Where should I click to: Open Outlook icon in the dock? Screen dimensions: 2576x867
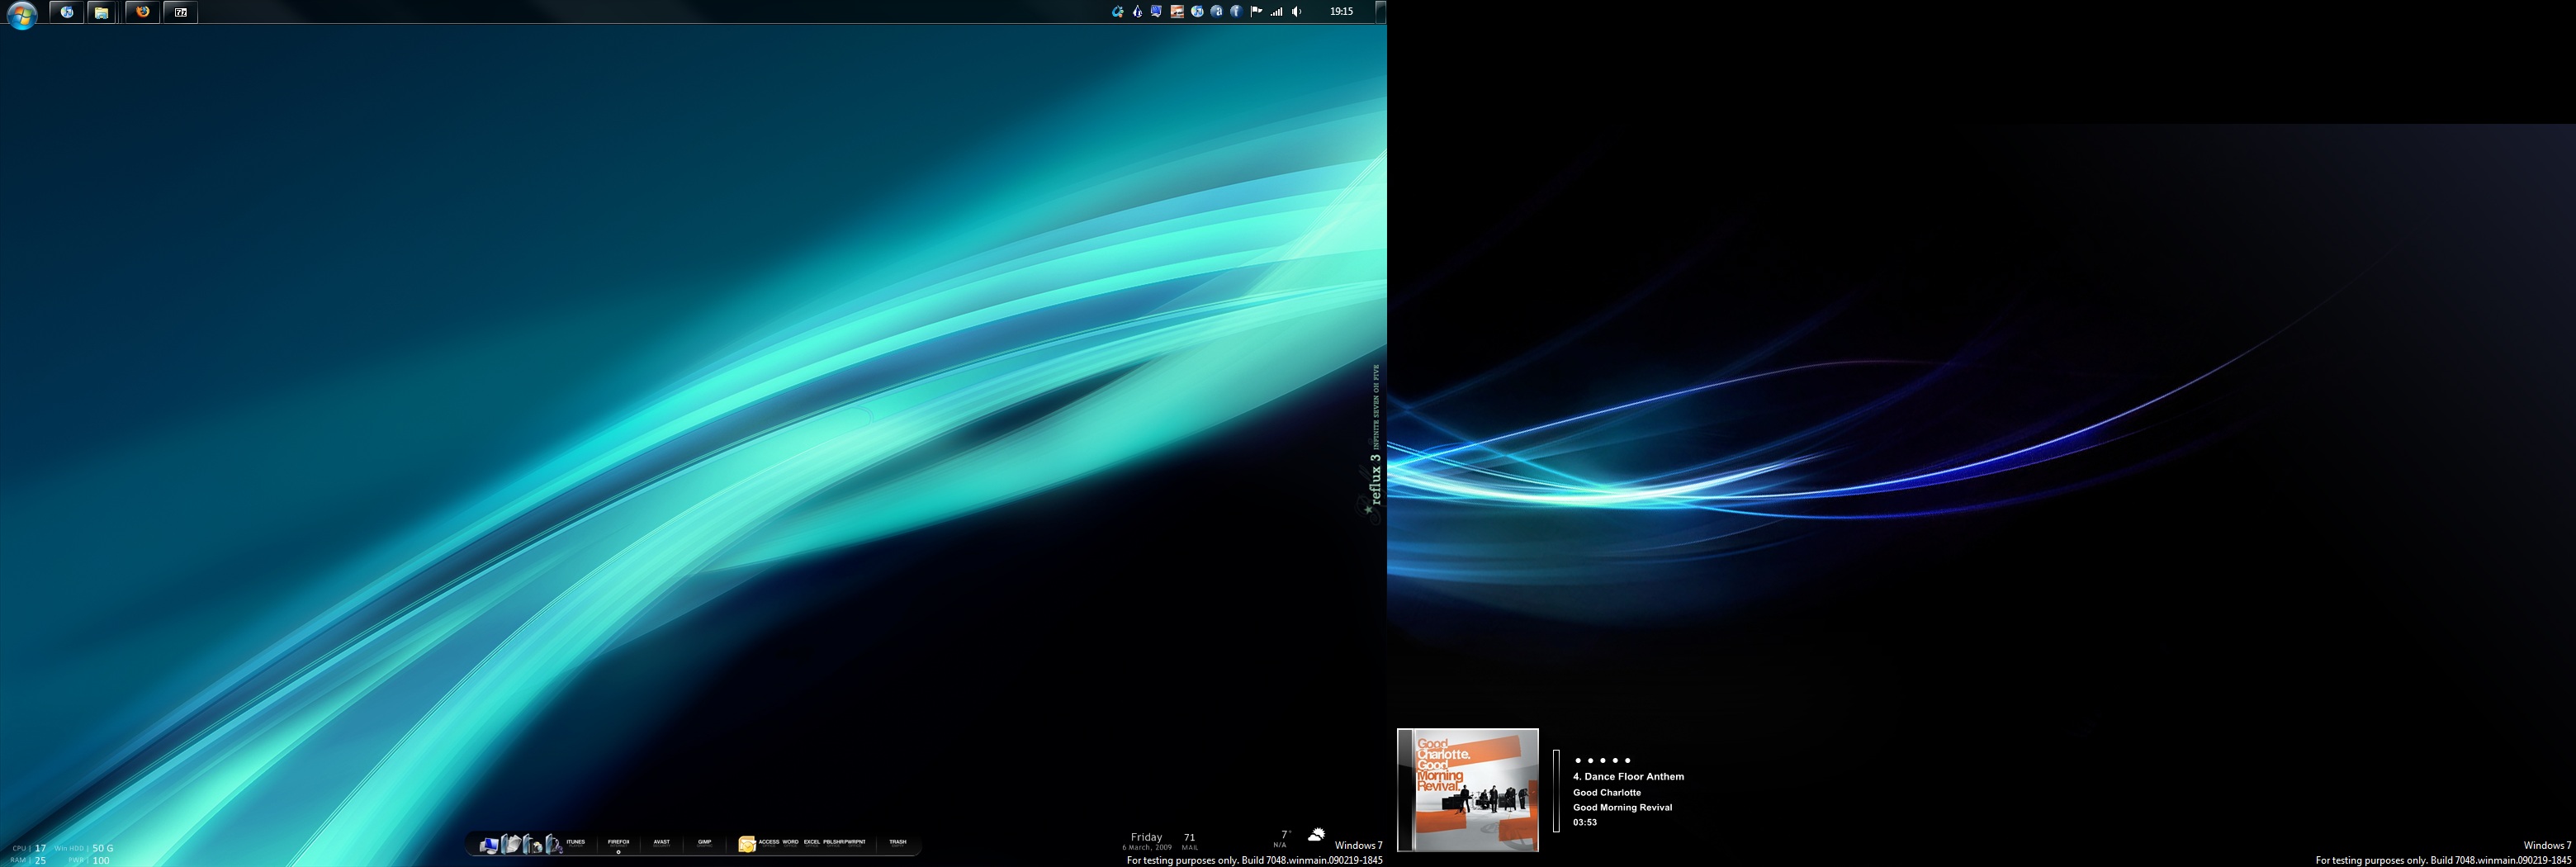[746, 845]
